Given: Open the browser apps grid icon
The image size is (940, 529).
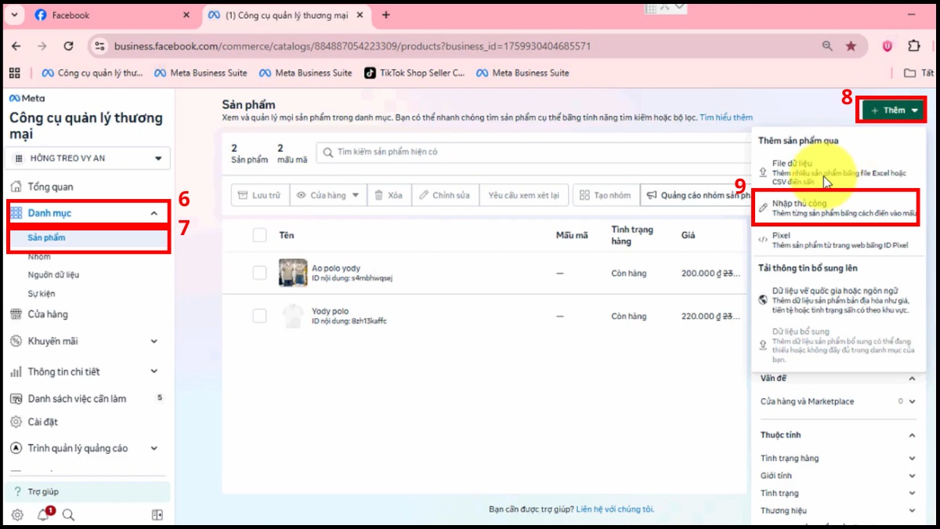Looking at the screenshot, I should [14, 73].
